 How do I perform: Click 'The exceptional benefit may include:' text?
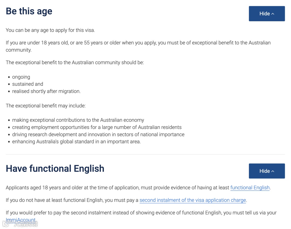46,105
